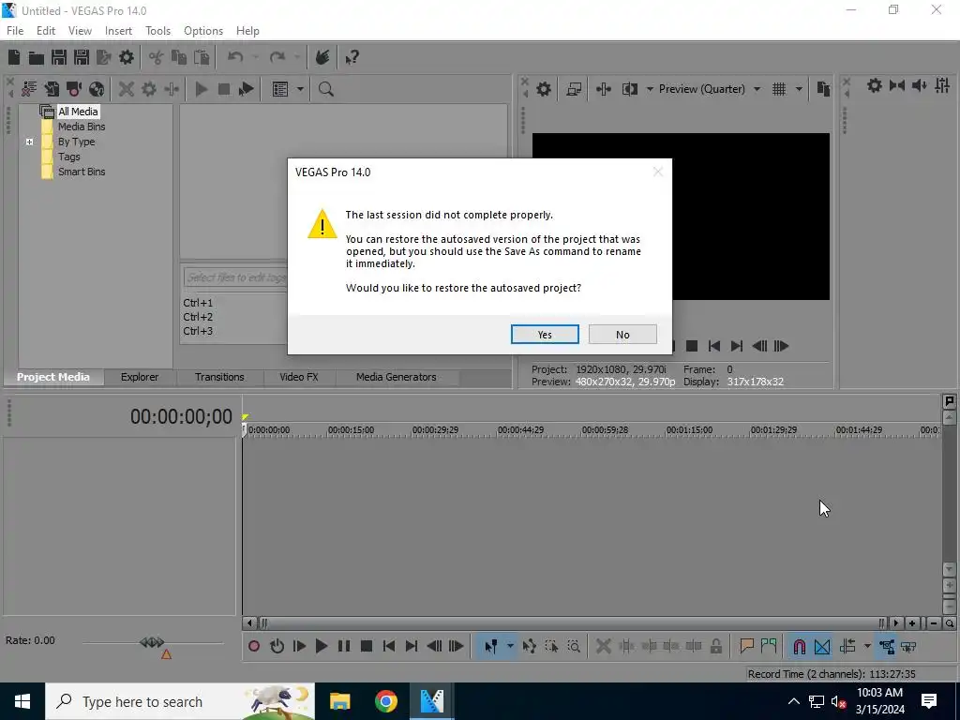Switch to the Video FX tab

(299, 377)
